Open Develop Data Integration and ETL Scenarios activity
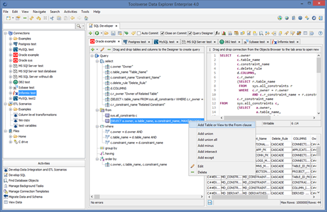The image size is (327, 212). click(37, 169)
